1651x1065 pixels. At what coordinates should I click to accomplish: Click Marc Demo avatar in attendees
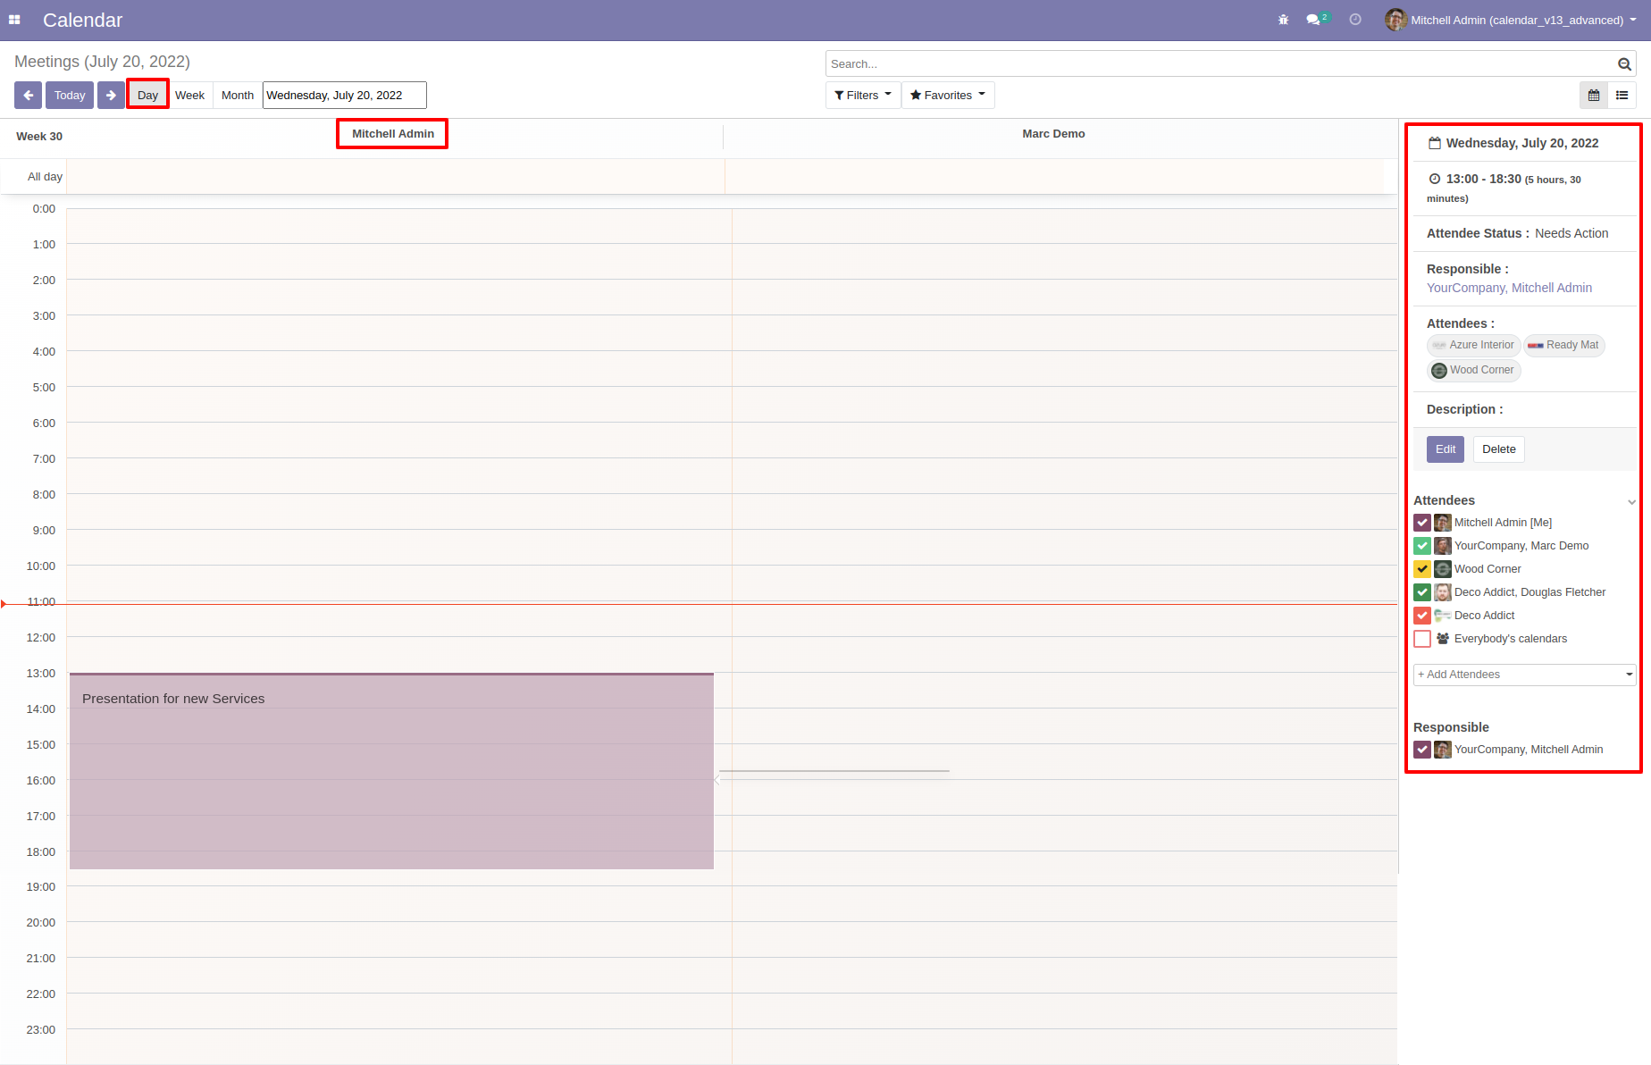point(1443,546)
